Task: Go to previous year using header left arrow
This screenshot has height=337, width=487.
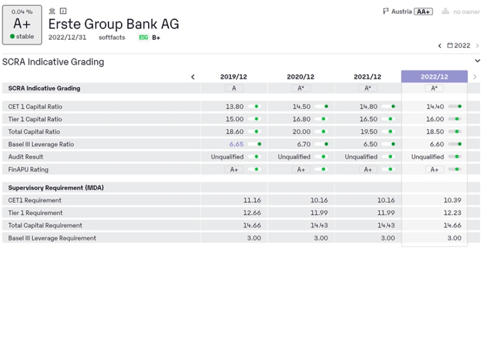Action: coord(440,46)
